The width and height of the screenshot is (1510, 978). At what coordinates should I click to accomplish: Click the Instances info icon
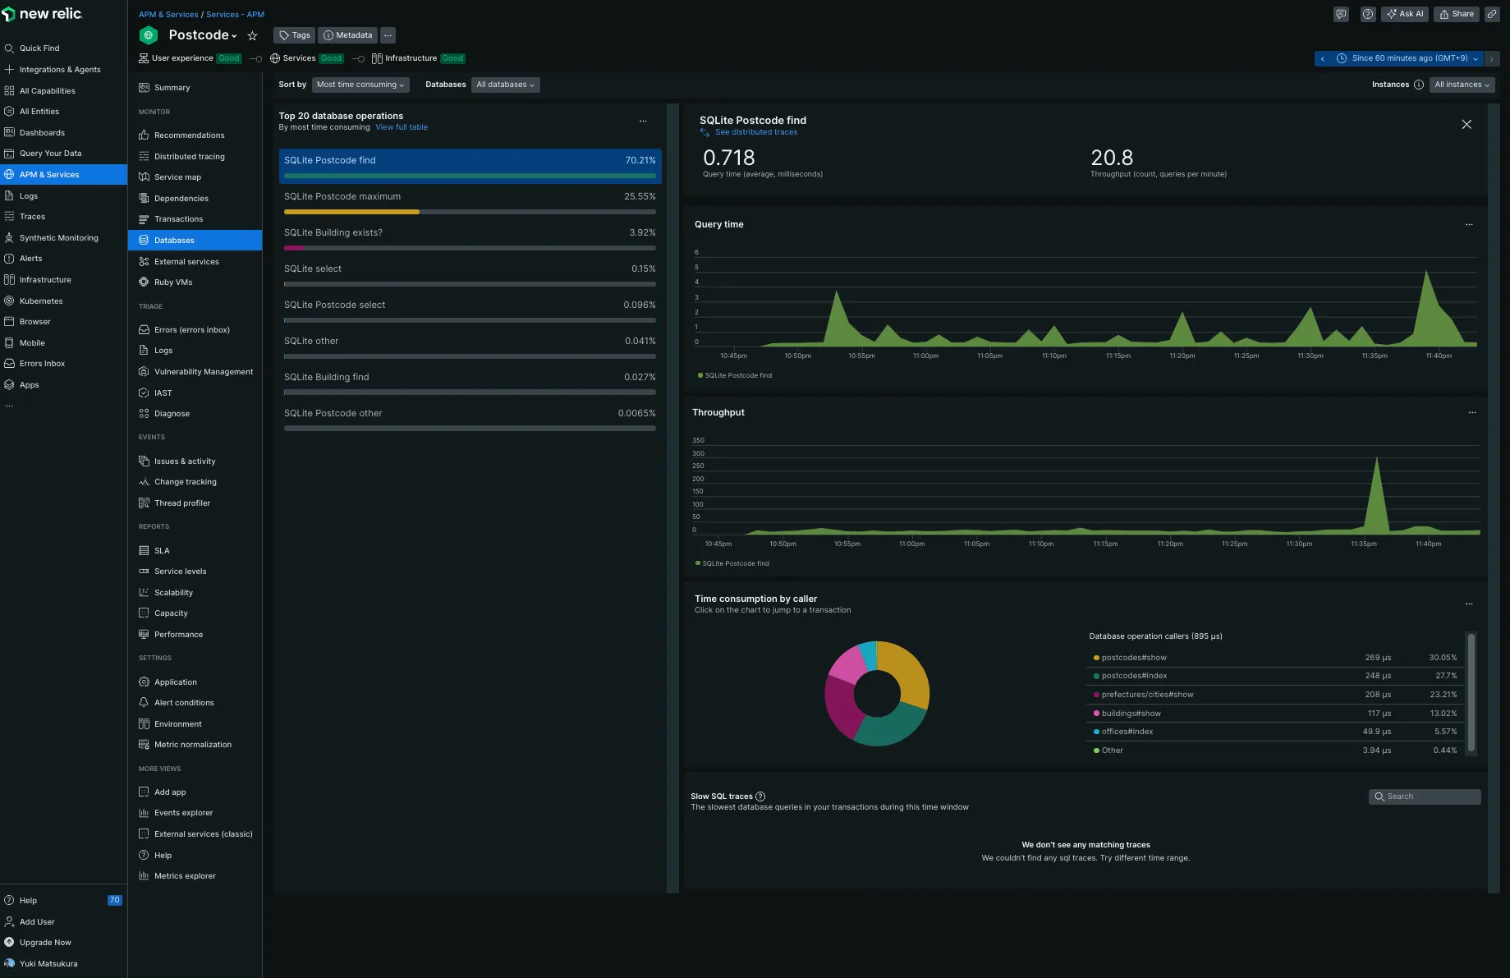1418,85
